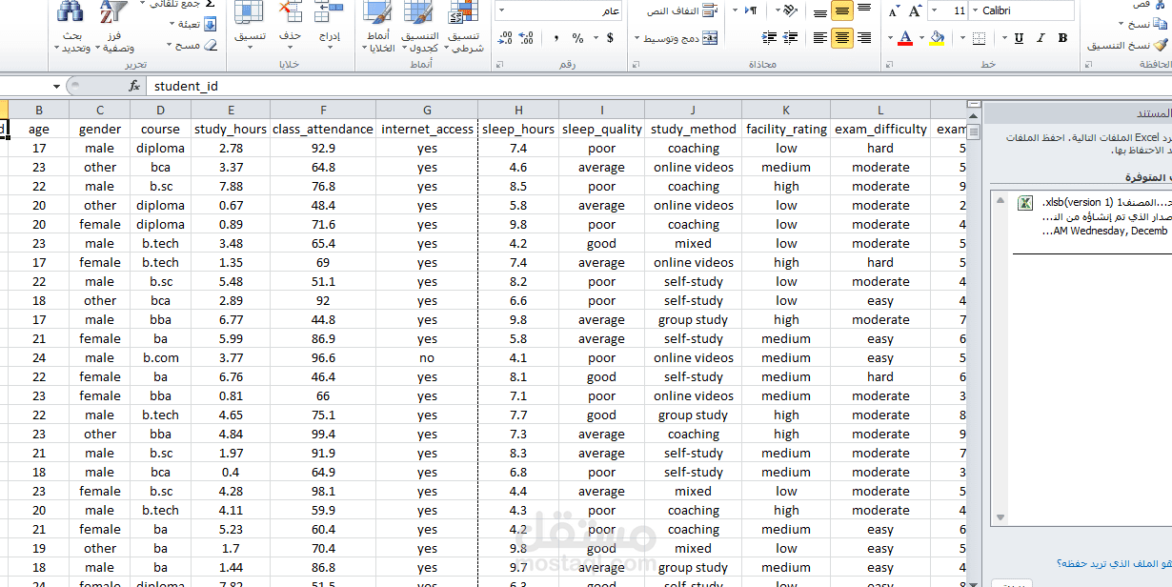Click Decrease Decimal icon
The image size is (1172, 587).
coord(505,38)
